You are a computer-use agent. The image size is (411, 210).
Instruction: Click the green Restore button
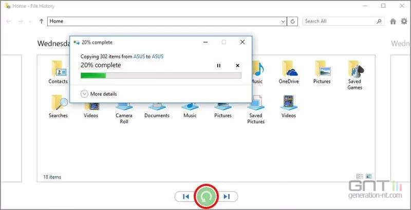(207, 196)
